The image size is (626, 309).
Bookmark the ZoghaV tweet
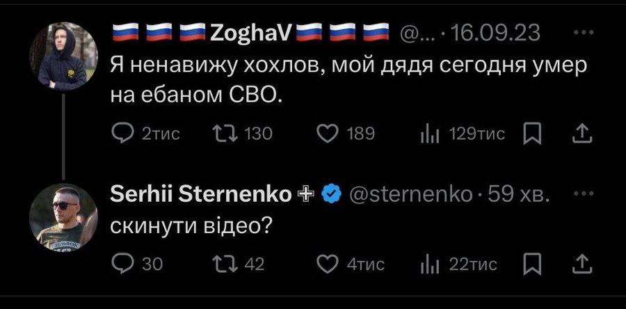click(532, 134)
